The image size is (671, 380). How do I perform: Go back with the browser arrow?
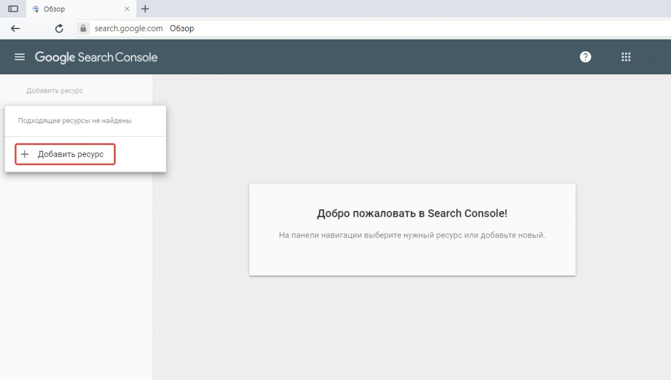coord(16,28)
